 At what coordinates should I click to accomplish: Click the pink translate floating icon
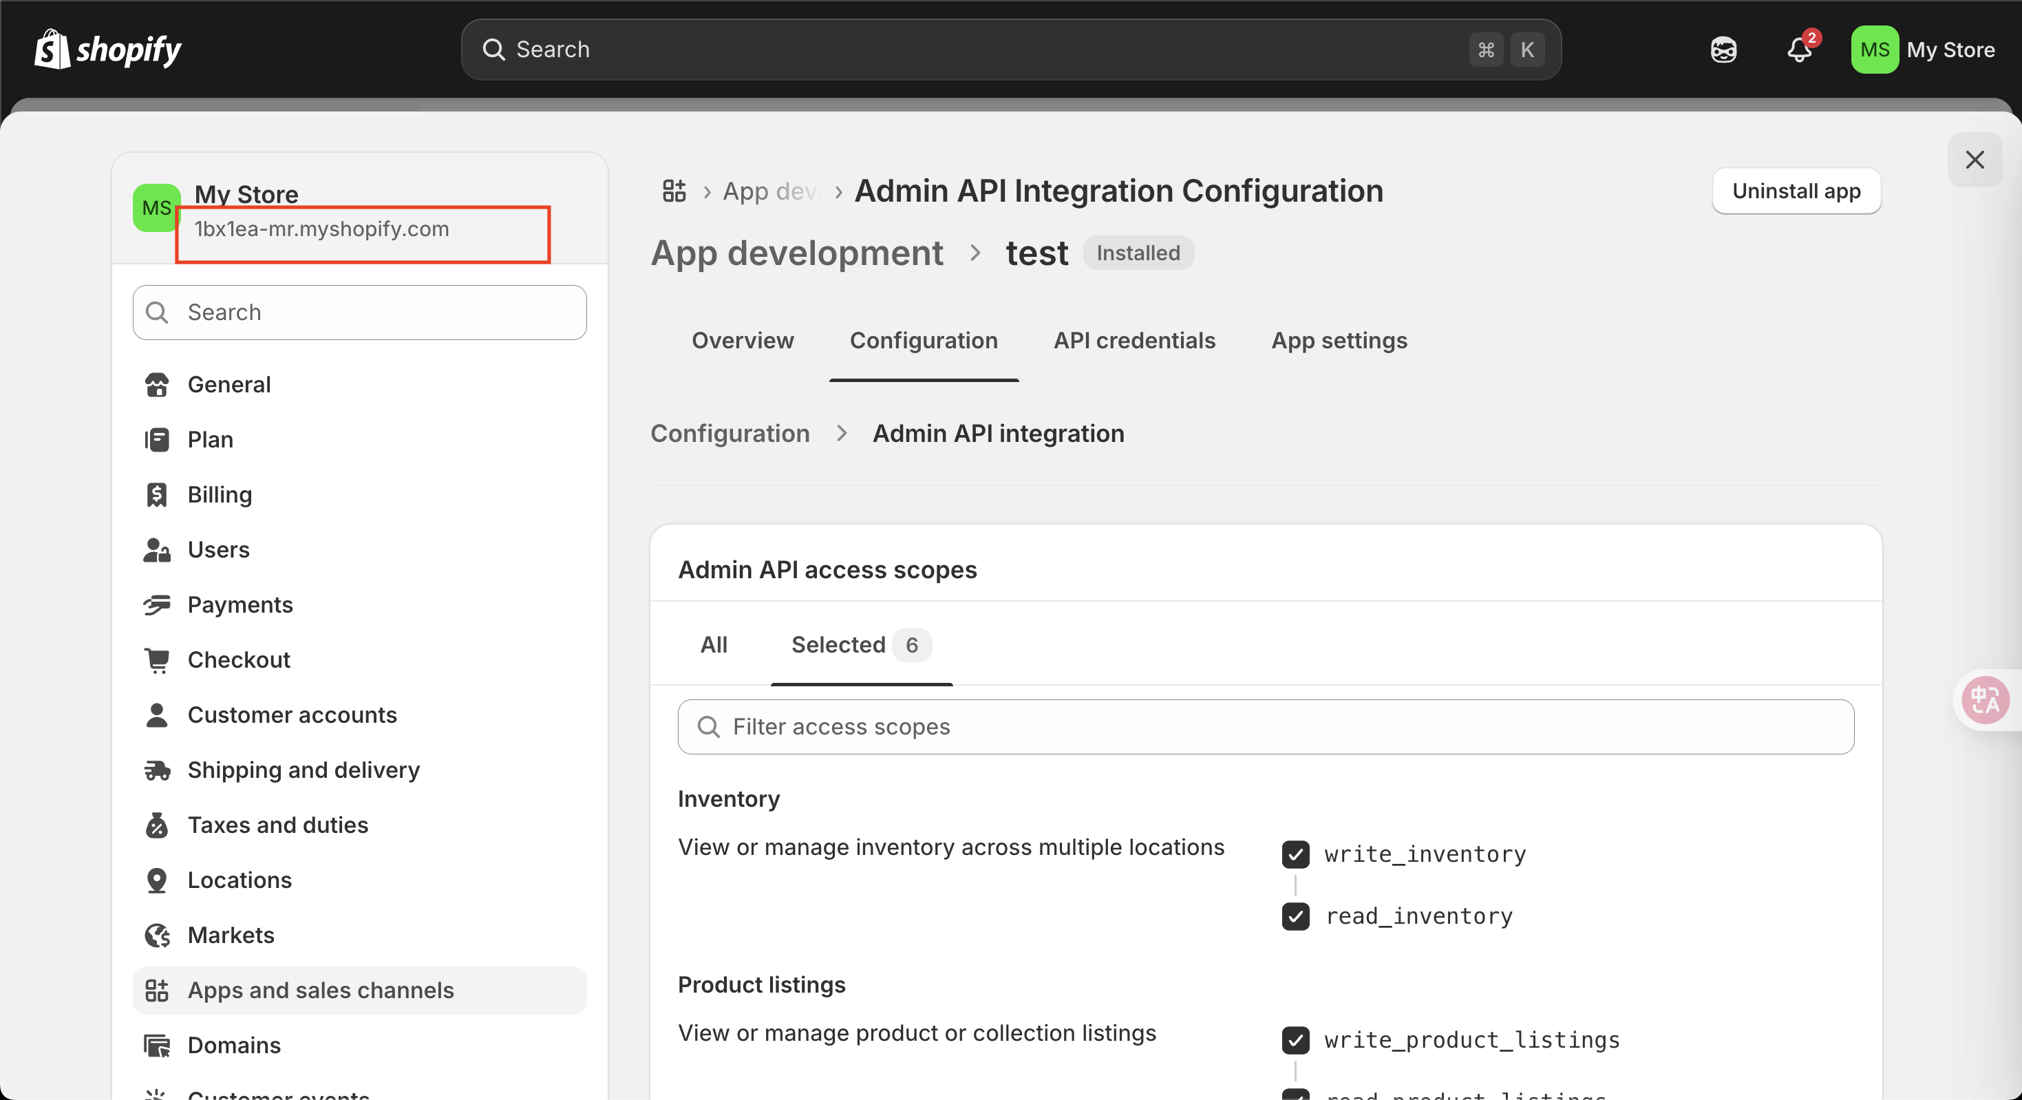(x=1985, y=699)
